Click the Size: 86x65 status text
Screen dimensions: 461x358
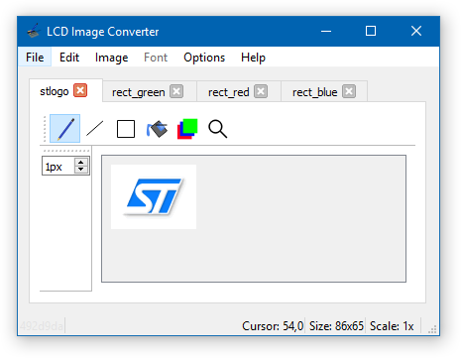tap(336, 326)
